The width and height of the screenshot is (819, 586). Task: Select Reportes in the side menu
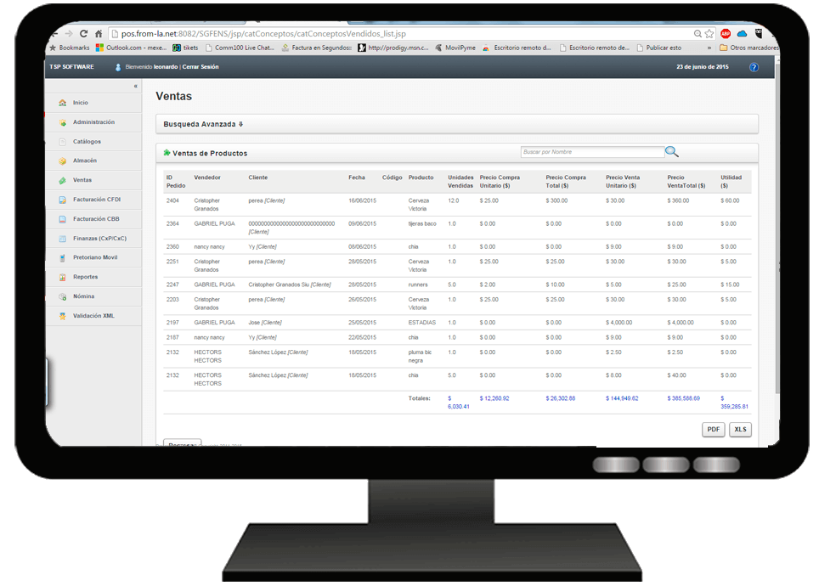(85, 277)
